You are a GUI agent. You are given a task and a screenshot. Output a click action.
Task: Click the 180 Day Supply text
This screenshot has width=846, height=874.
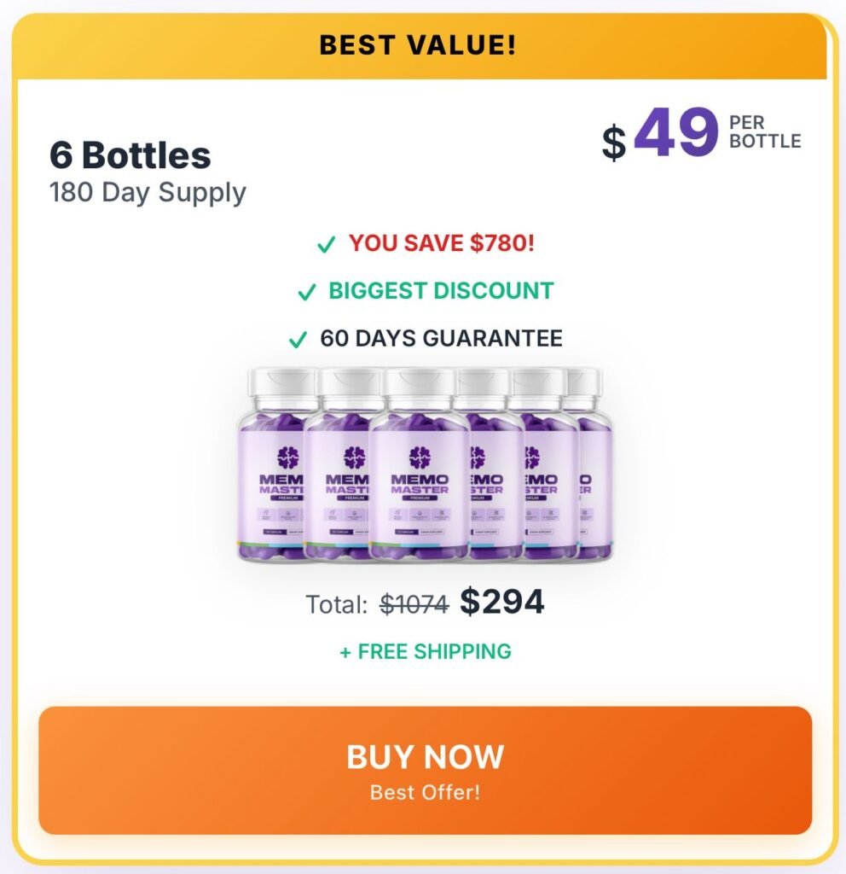(148, 192)
